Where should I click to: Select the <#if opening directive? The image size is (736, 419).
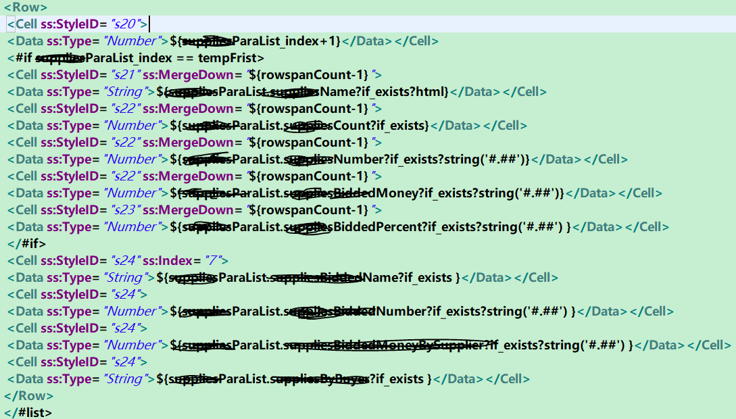click(20, 58)
